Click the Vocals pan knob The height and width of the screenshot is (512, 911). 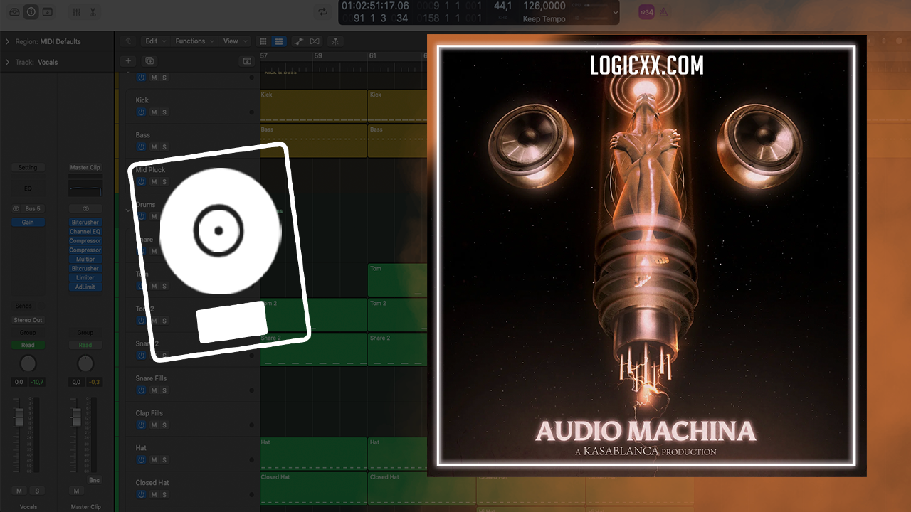point(28,364)
